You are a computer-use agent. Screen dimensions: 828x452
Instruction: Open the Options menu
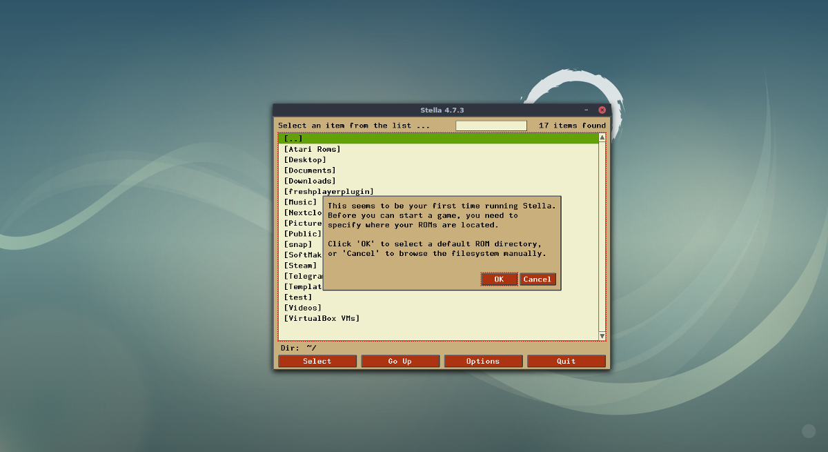(x=483, y=360)
